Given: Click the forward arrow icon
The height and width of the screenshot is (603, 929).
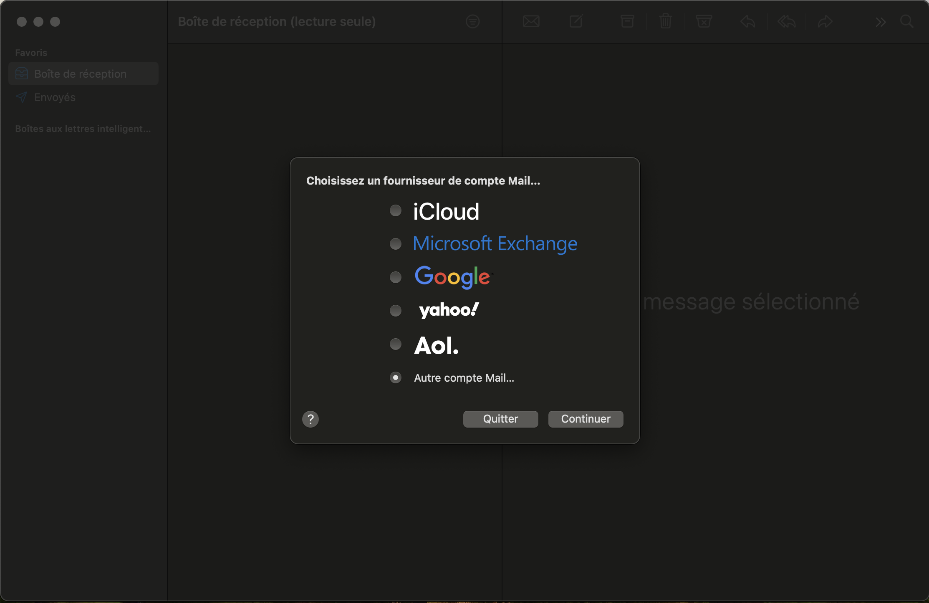Looking at the screenshot, I should click(x=825, y=21).
